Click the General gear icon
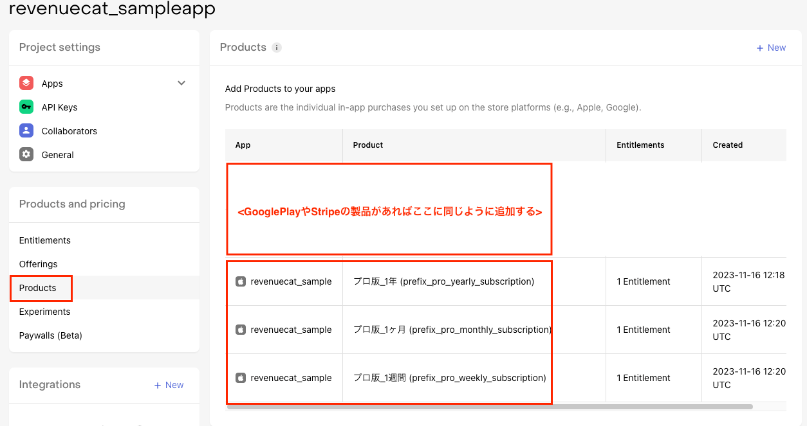The height and width of the screenshot is (426, 807). click(x=26, y=155)
